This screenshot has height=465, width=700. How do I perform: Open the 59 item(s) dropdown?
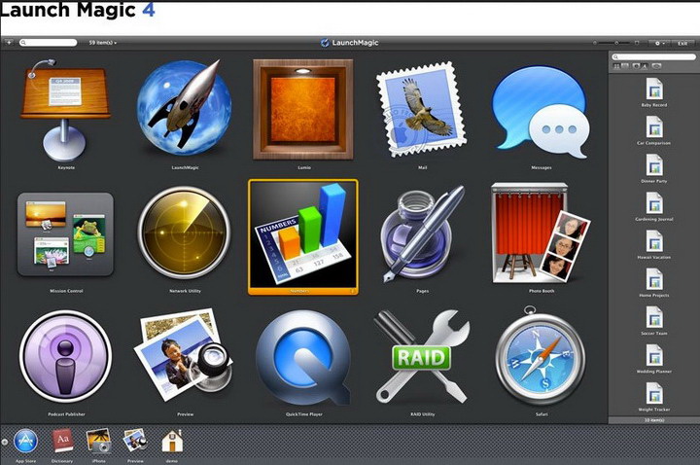(x=102, y=43)
